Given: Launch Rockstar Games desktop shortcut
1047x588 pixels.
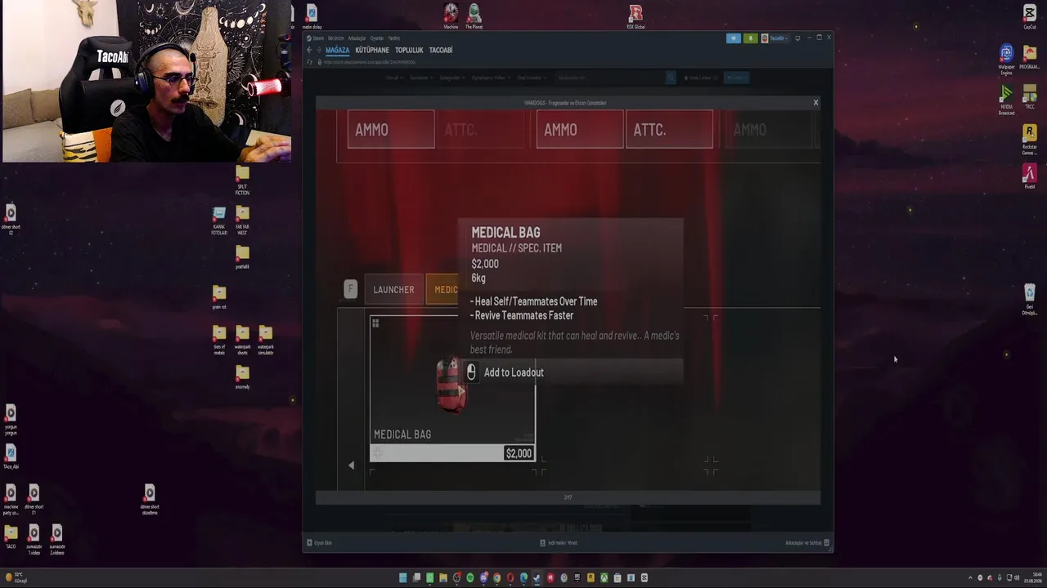Looking at the screenshot, I should [1029, 139].
